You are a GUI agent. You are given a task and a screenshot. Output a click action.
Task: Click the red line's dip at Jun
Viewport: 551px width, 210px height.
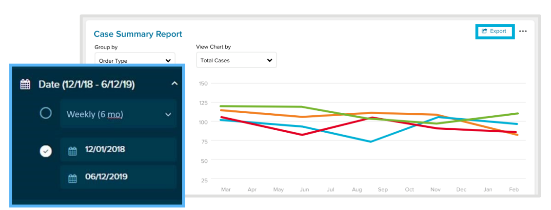coord(302,135)
